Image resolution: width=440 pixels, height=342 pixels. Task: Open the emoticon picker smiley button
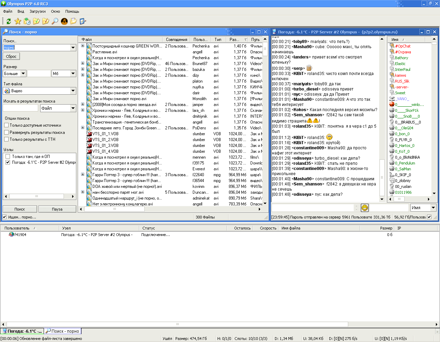tap(365, 207)
